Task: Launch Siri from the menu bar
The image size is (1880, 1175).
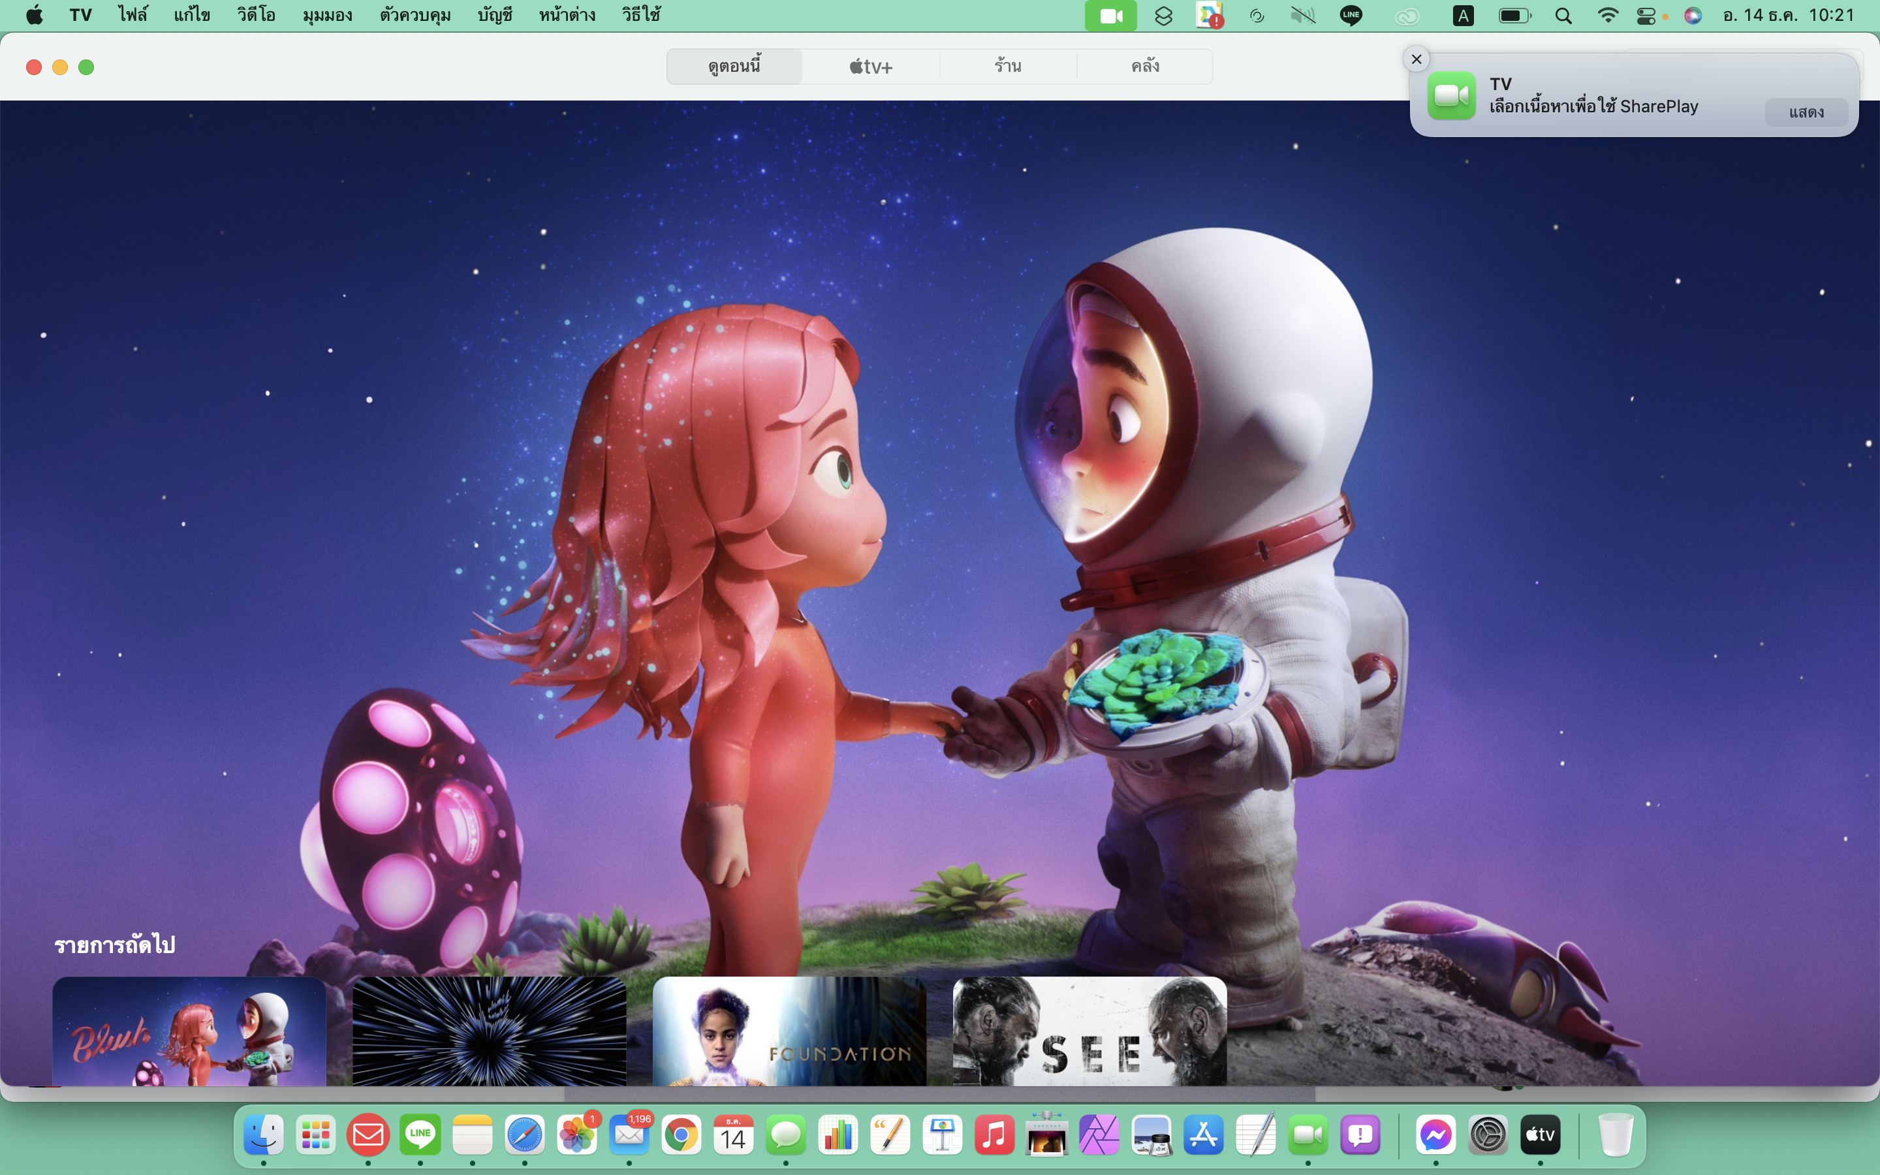Action: click(x=1693, y=16)
